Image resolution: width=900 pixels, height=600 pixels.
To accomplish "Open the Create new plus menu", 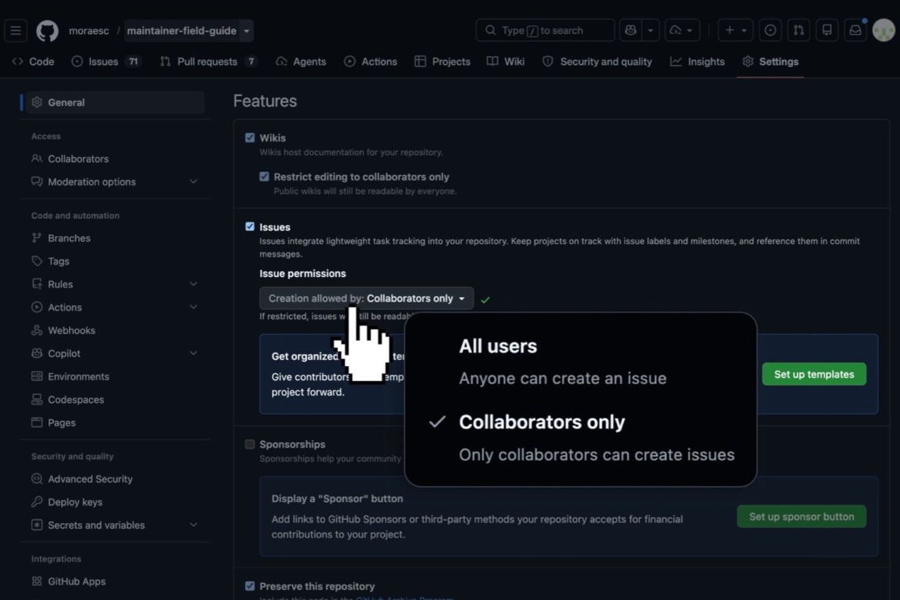I will click(735, 31).
